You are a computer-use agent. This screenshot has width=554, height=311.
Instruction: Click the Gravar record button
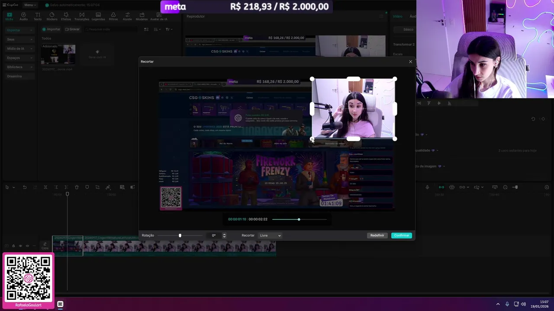[72, 29]
